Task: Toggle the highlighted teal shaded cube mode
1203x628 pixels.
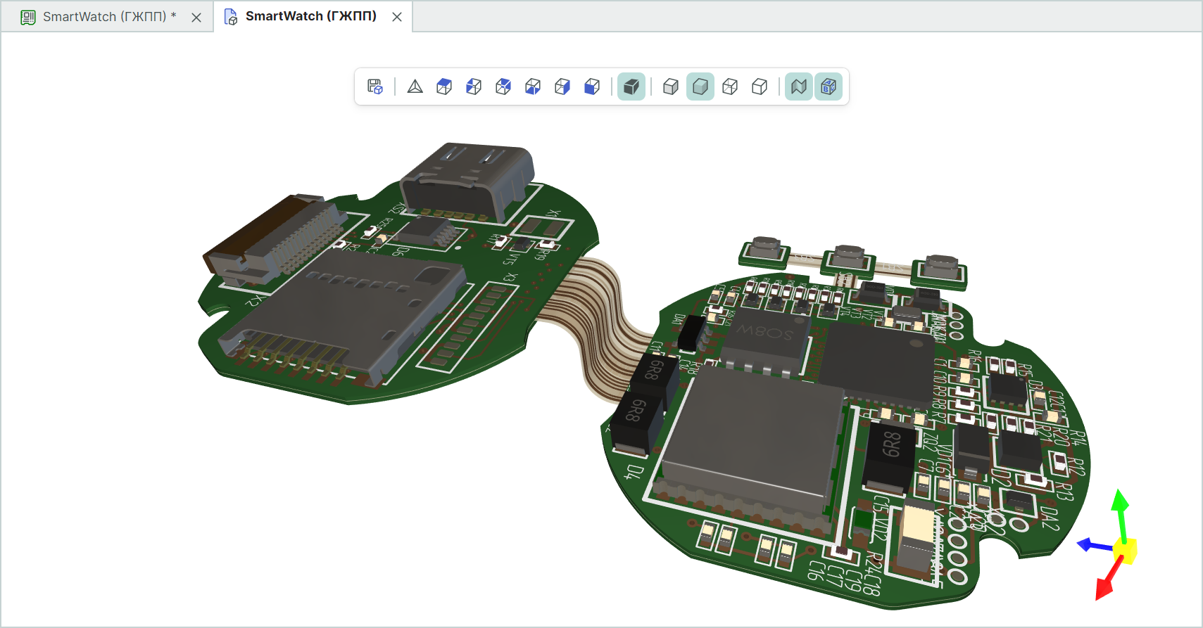Action: 700,86
